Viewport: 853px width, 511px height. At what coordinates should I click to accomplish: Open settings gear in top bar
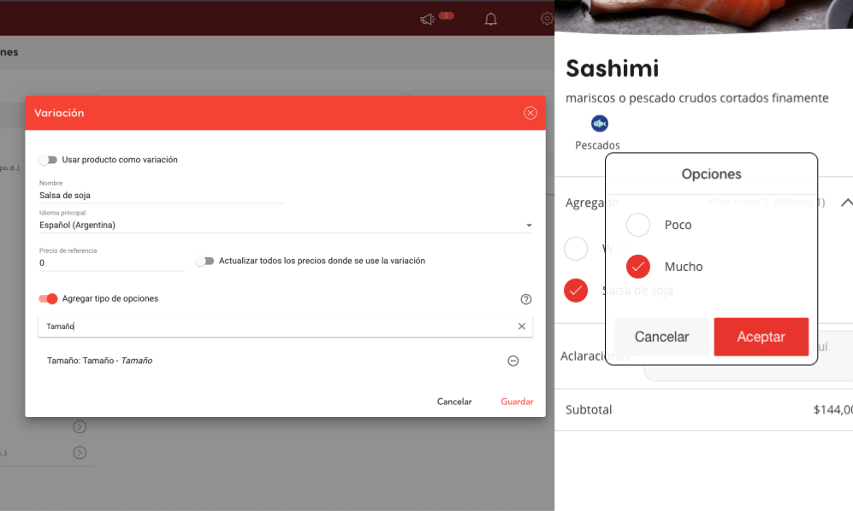click(x=547, y=19)
